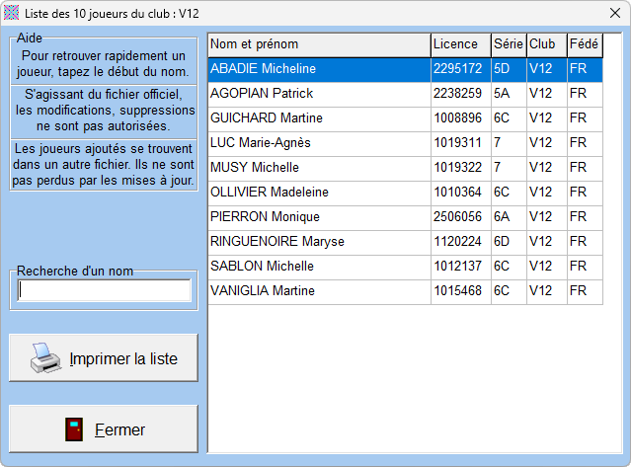Close the player list window
The height and width of the screenshot is (467, 631).
[x=607, y=13]
